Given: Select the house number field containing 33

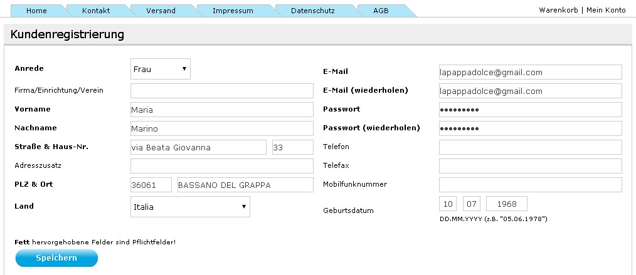Looking at the screenshot, I should [x=293, y=147].
